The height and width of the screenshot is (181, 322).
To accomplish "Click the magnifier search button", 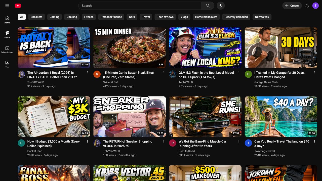I will point(208,6).
